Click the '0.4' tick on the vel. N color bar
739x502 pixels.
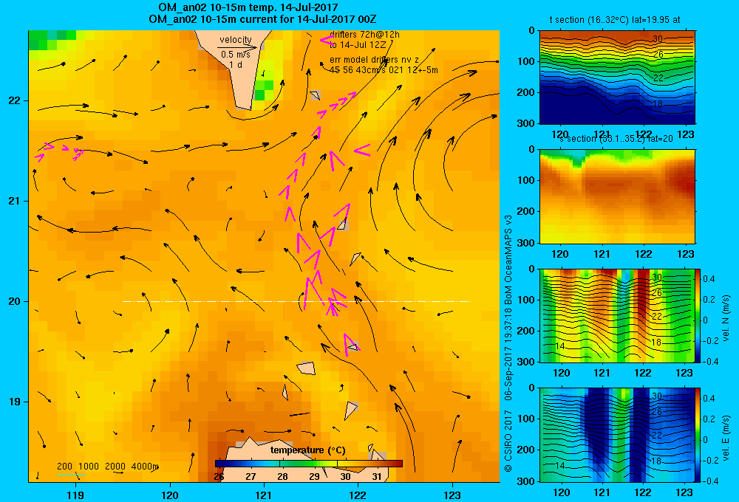709,279
